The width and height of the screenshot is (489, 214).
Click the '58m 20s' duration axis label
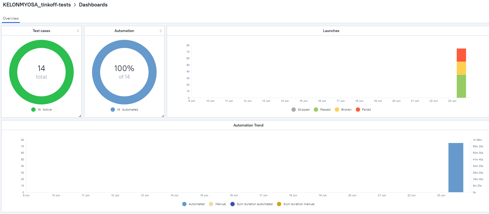[x=478, y=146]
